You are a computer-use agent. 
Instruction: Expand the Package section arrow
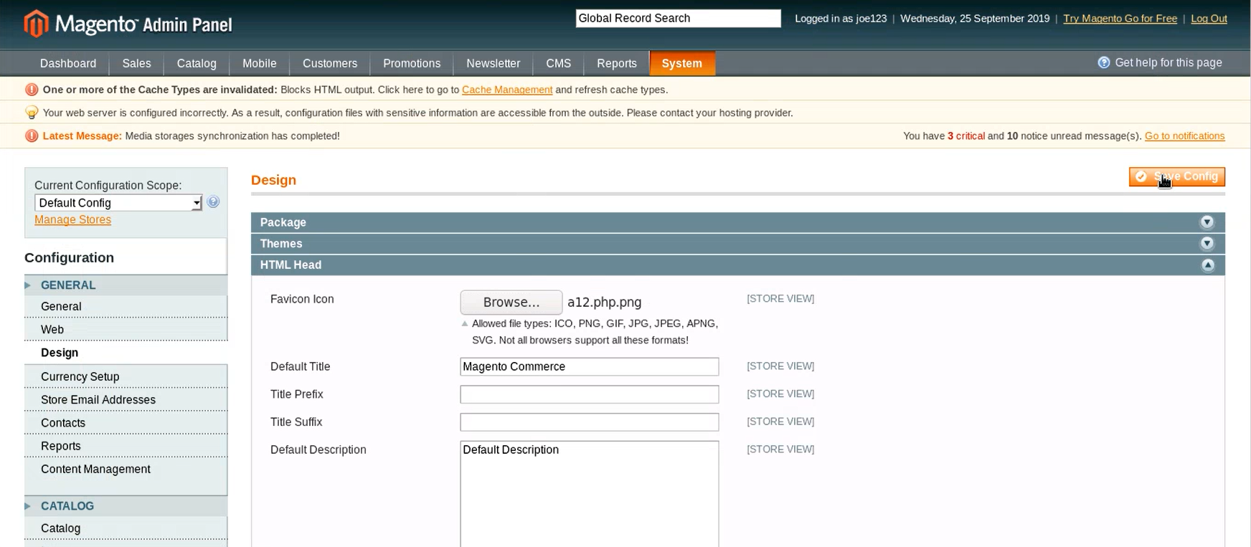tap(1207, 222)
